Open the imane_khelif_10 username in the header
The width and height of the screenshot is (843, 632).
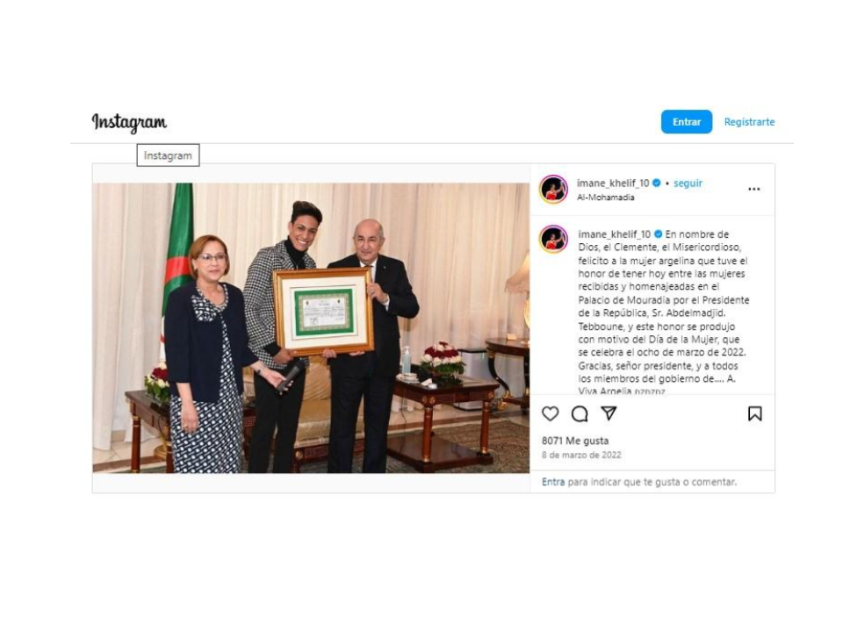(613, 183)
